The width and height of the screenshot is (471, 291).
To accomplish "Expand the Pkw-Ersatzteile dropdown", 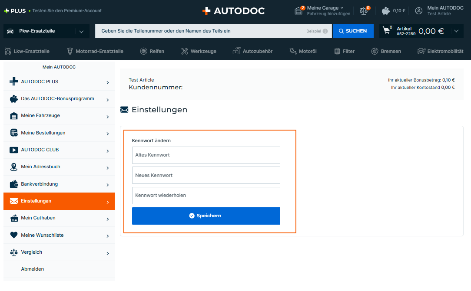I will (81, 31).
